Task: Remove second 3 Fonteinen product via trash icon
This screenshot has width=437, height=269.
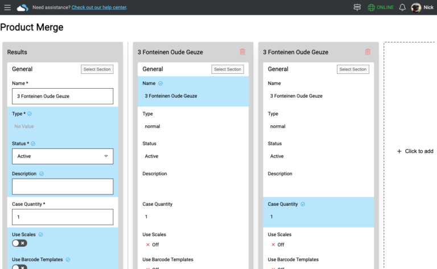Action: 368,52
